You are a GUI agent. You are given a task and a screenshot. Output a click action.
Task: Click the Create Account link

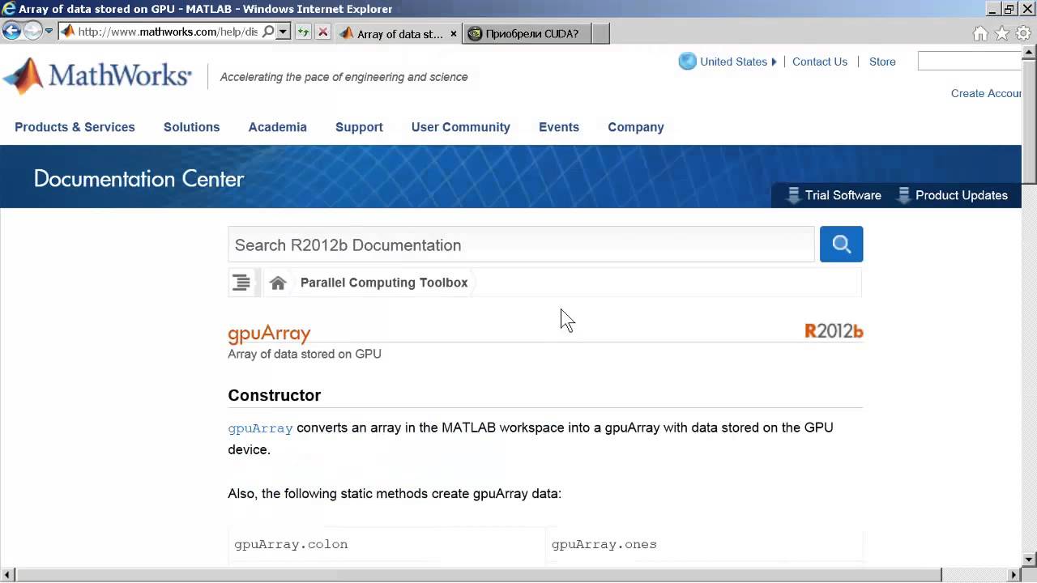(x=986, y=93)
